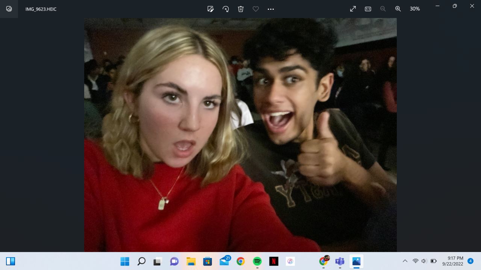Open Microsoft Store from the taskbar

[207, 261]
